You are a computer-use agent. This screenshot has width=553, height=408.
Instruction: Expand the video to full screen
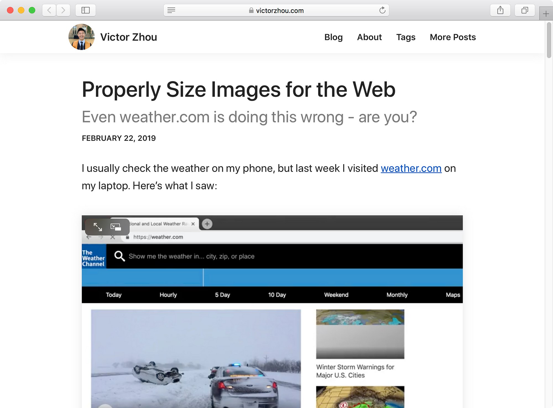click(98, 227)
